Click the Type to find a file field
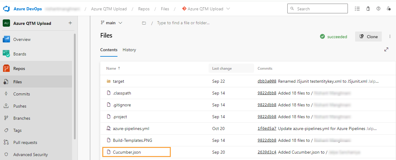 (183, 23)
